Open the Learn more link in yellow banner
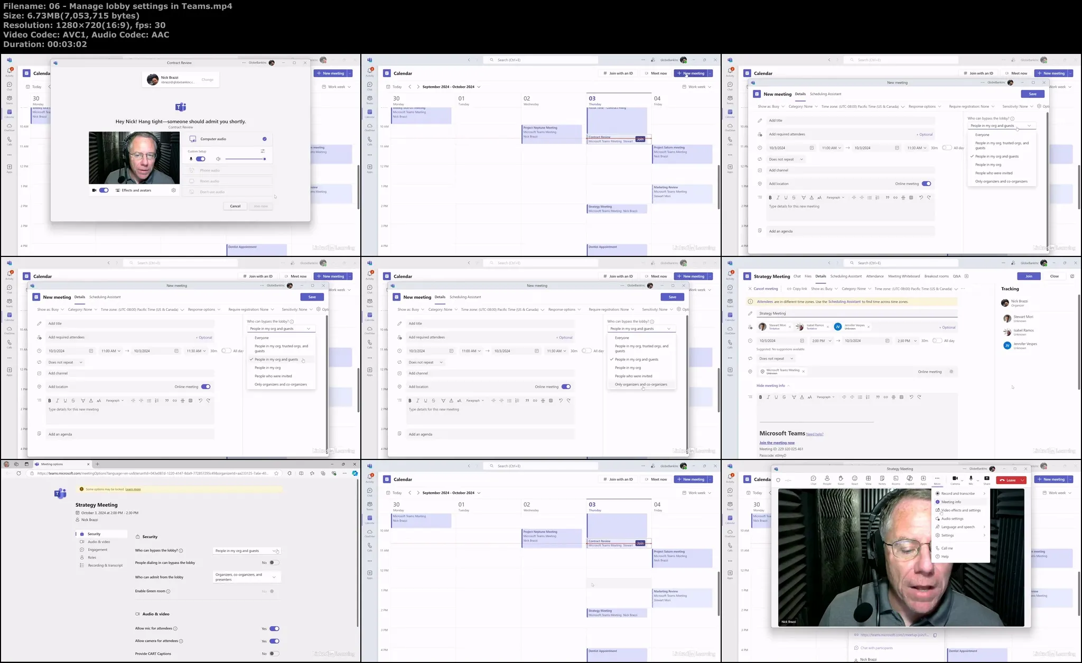This screenshot has height=663, width=1082. 133,489
